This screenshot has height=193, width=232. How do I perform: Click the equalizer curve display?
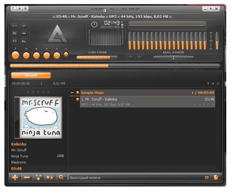pyautogui.click(x=167, y=25)
